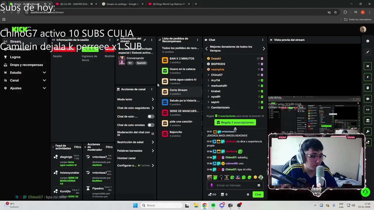374x210 pixels.
Task: Select Corto Stream reward request
Action: tap(182, 92)
